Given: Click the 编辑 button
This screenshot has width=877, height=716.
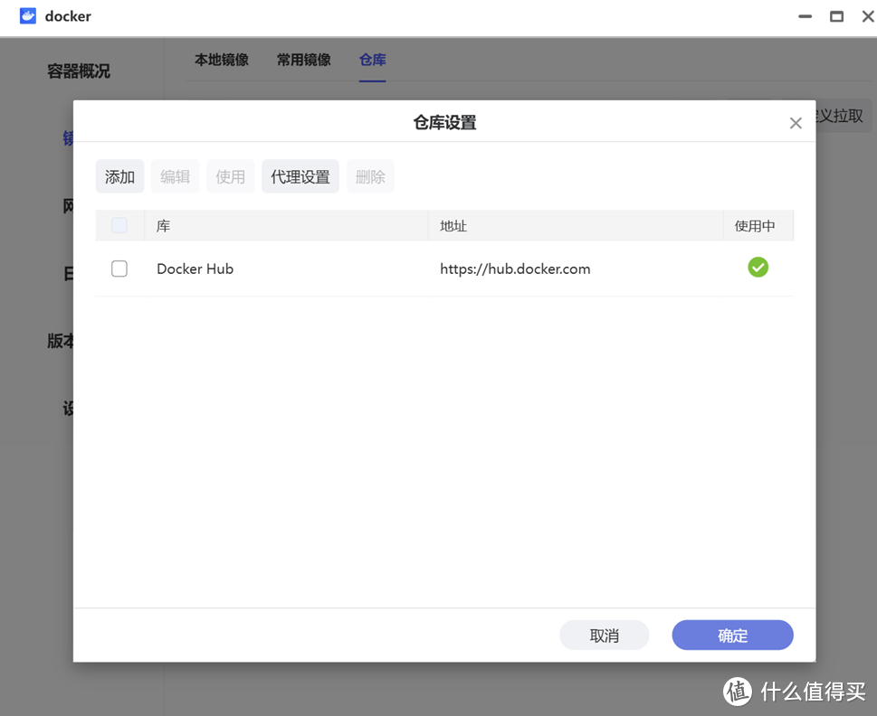Looking at the screenshot, I should pos(174,175).
